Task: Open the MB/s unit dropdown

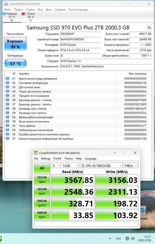Action: pos(131,165)
